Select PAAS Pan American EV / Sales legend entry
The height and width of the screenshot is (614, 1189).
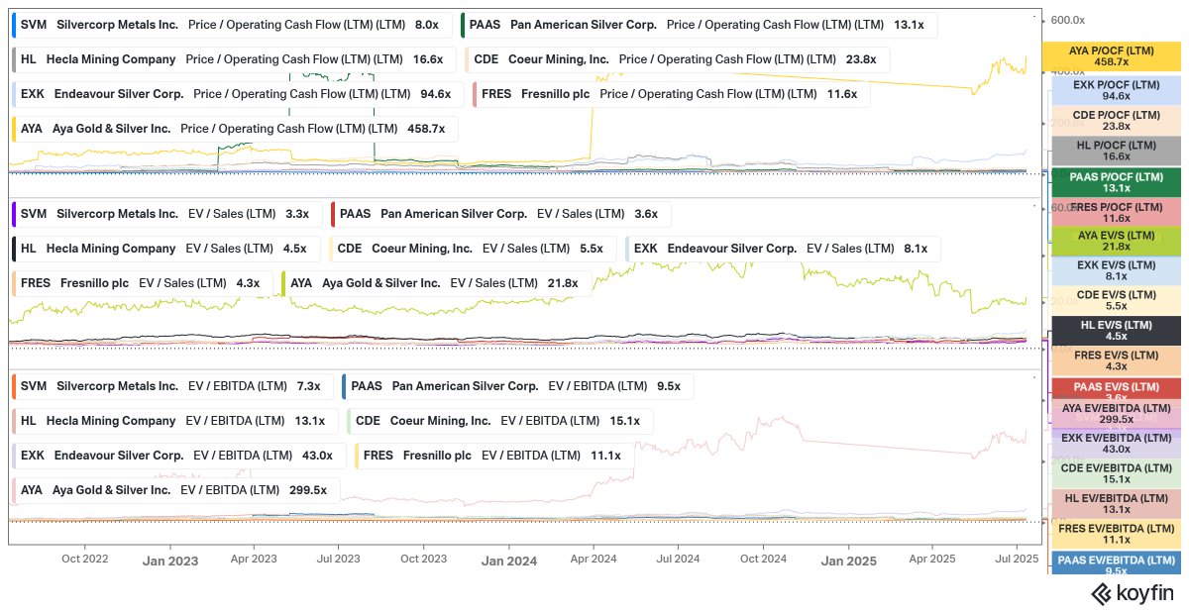click(500, 213)
